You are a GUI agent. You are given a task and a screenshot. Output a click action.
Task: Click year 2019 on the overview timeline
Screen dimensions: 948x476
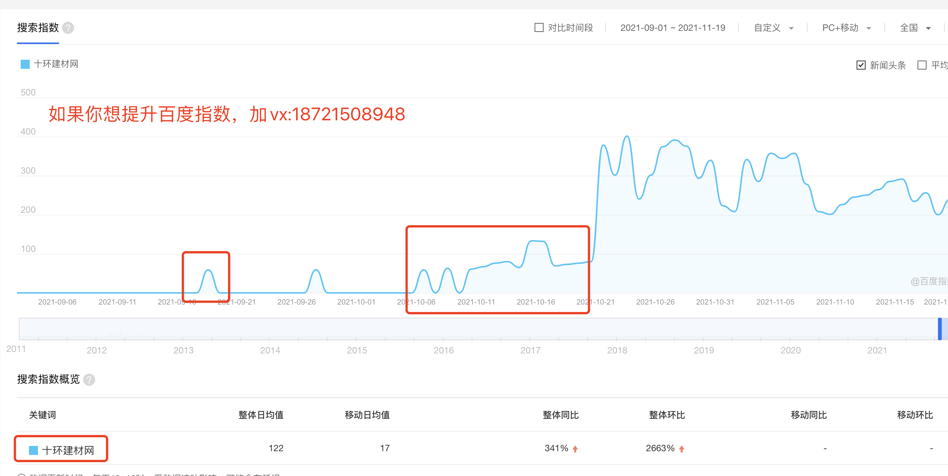(704, 350)
